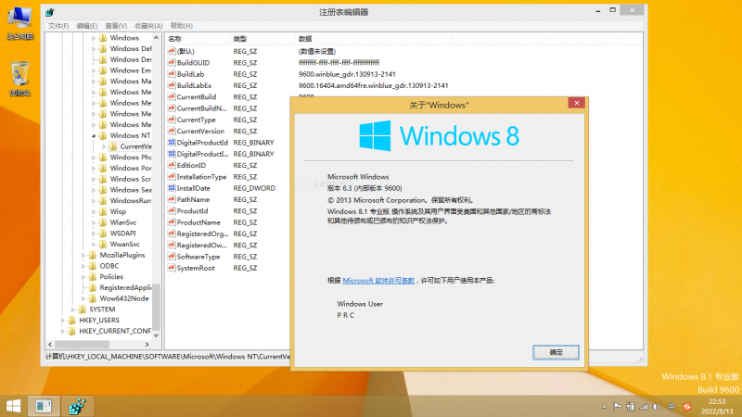Click the ODBC folder icon
Image resolution: width=742 pixels, height=417 pixels.
tap(93, 266)
